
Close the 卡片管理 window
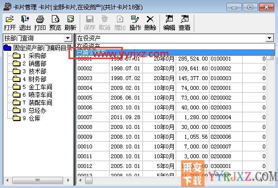click(x=266, y=7)
